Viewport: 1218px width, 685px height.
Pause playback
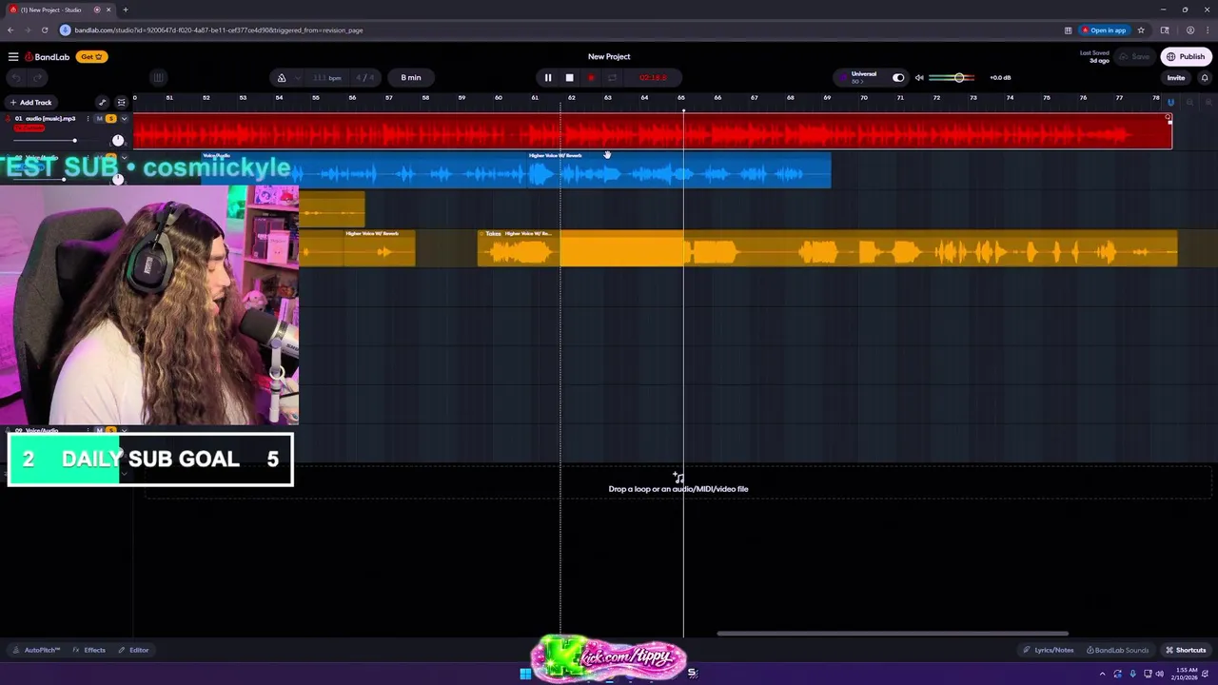tap(548, 78)
